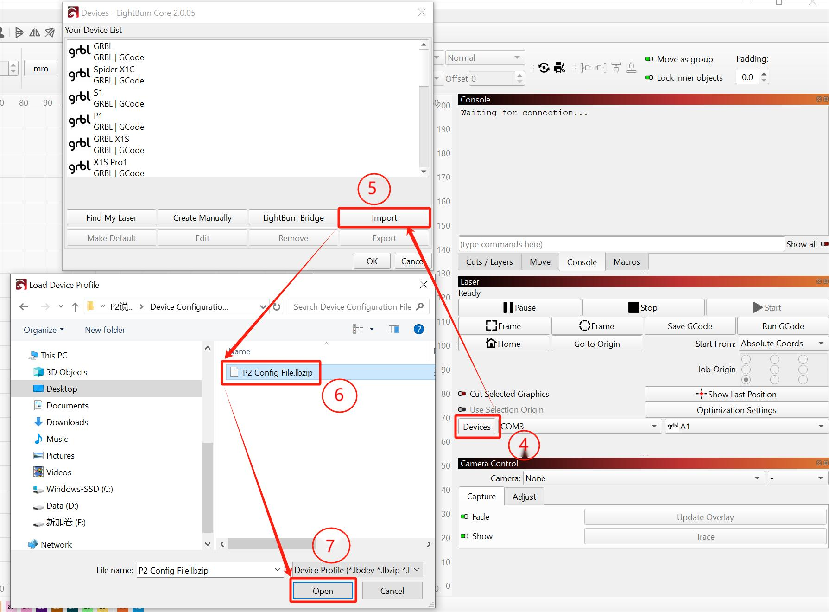Image resolution: width=829 pixels, height=612 pixels.
Task: Select Spider X1C in the device list
Action: [x=243, y=75]
